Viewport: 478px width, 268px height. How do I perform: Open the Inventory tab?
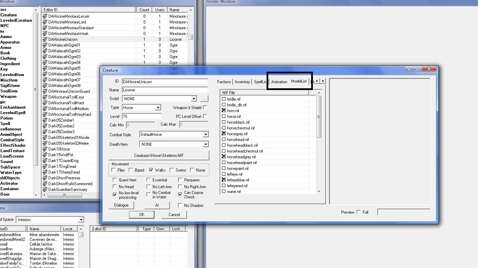(x=242, y=82)
